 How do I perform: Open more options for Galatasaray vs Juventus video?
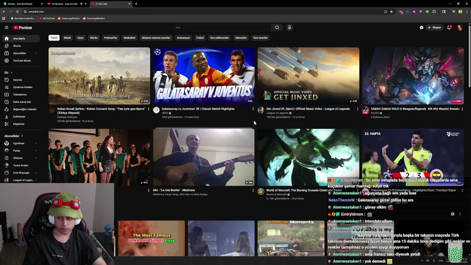coord(253,109)
